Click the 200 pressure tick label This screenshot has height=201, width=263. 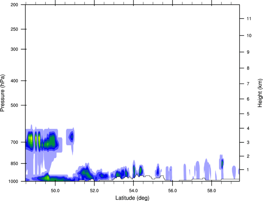tap(14, 5)
